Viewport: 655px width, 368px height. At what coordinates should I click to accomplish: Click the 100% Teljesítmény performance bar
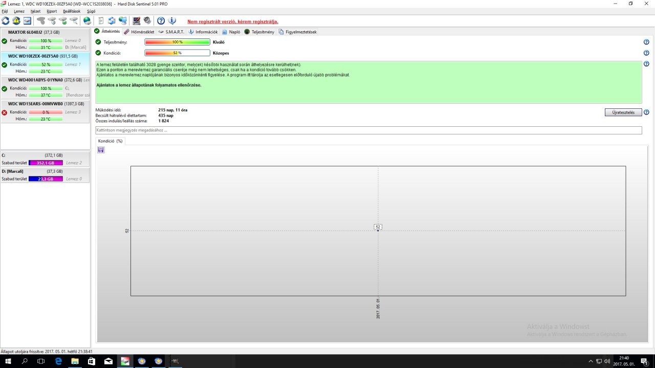(177, 42)
